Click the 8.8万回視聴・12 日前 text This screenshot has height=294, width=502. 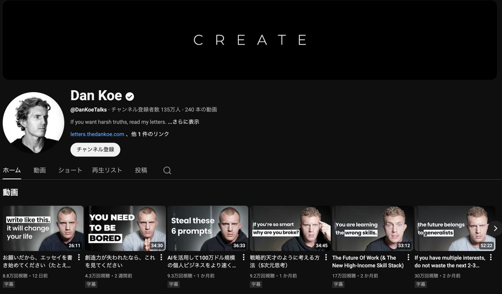point(25,276)
